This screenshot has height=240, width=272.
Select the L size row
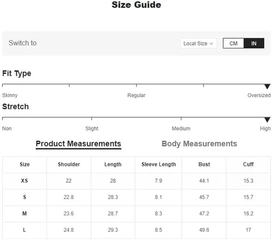pos(137,230)
